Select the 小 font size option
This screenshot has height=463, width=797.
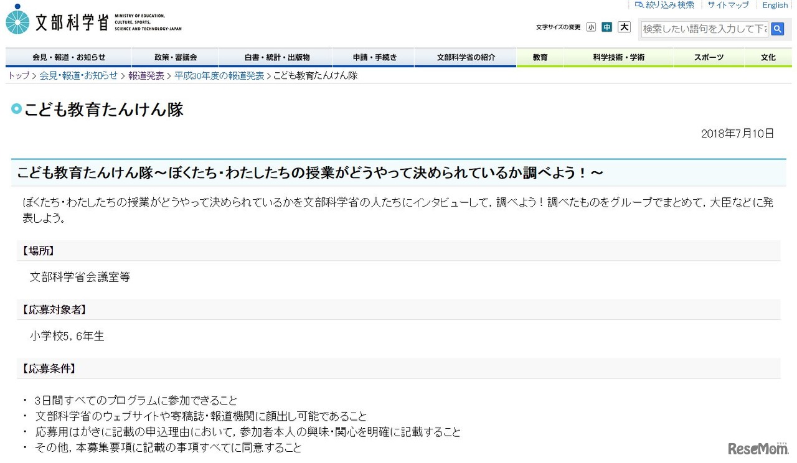591,27
